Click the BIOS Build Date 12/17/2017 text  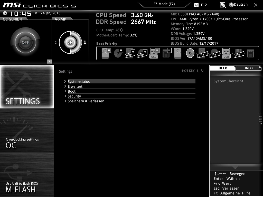click(194, 43)
